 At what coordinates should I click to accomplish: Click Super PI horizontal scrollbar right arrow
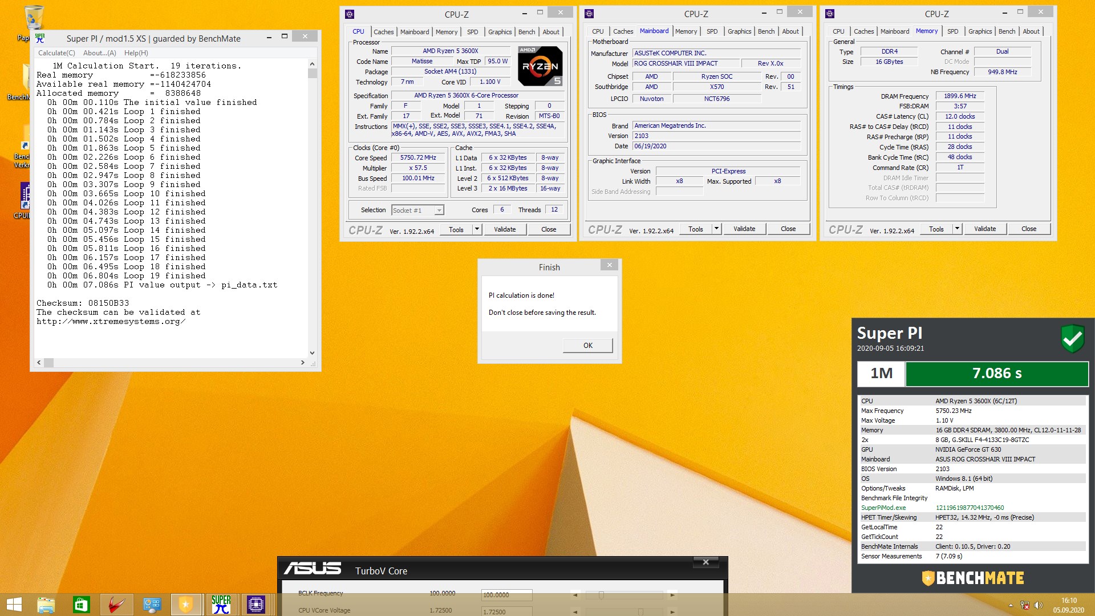[302, 363]
